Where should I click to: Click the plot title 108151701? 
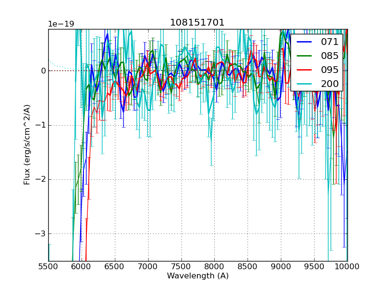coord(197,23)
